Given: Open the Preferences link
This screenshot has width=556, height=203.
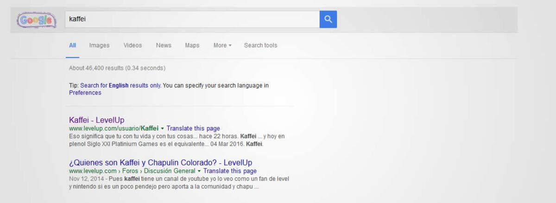Looking at the screenshot, I should point(85,93).
